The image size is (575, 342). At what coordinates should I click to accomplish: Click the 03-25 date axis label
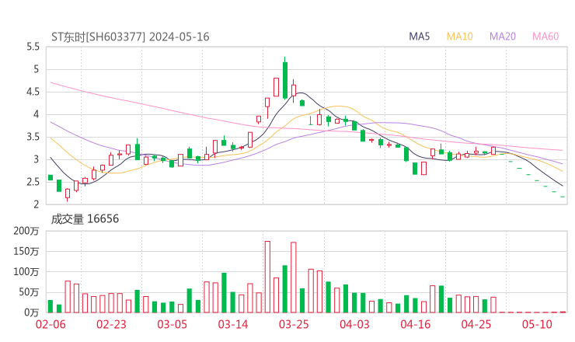coord(294,324)
